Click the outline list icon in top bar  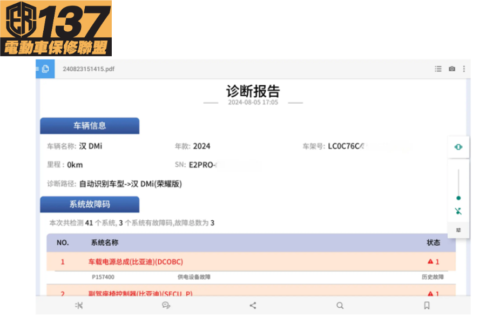438,69
